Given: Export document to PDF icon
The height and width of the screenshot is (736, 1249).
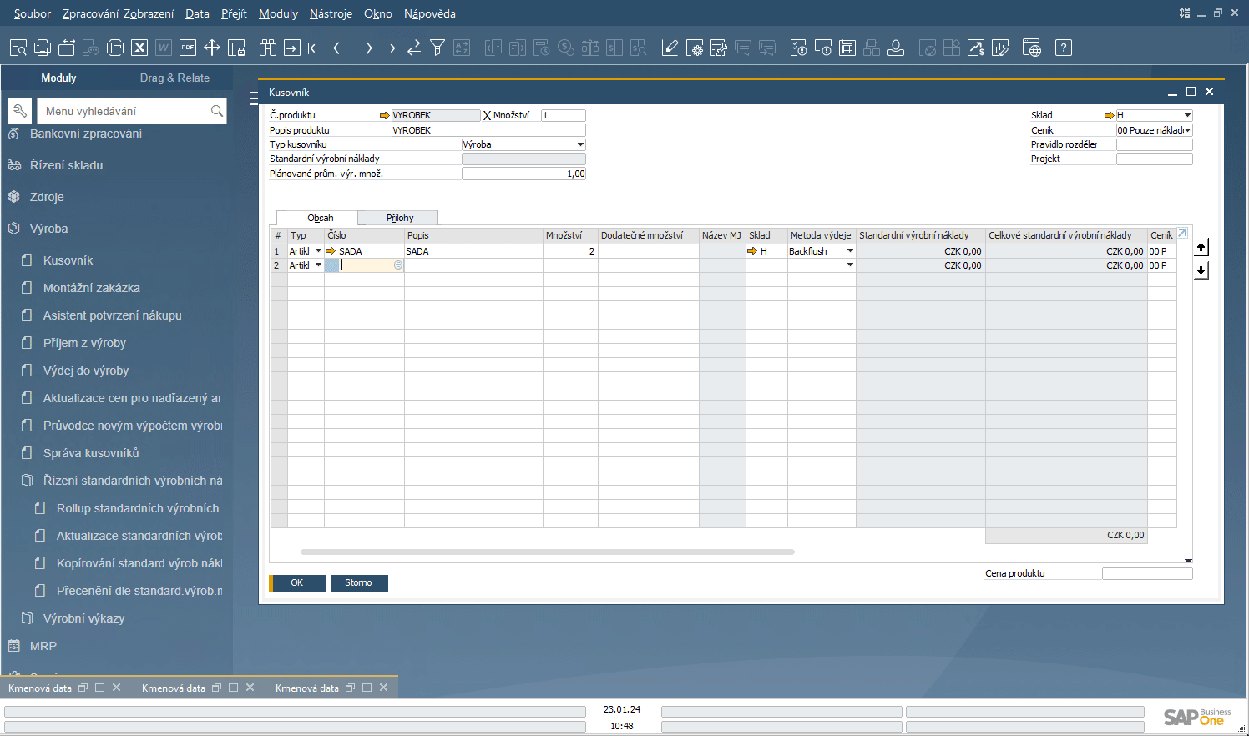Looking at the screenshot, I should [188, 48].
